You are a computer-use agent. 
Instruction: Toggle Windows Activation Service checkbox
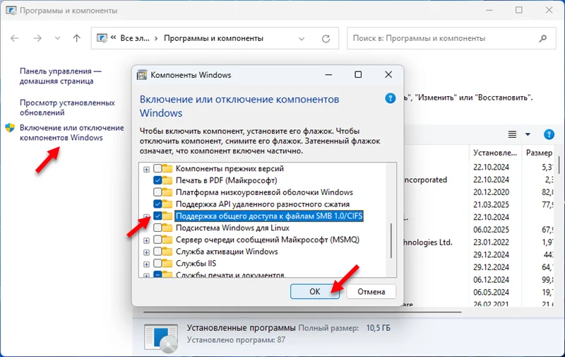point(157,252)
